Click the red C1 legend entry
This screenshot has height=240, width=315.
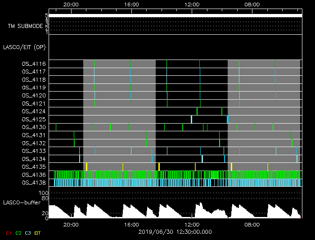(x=9, y=233)
